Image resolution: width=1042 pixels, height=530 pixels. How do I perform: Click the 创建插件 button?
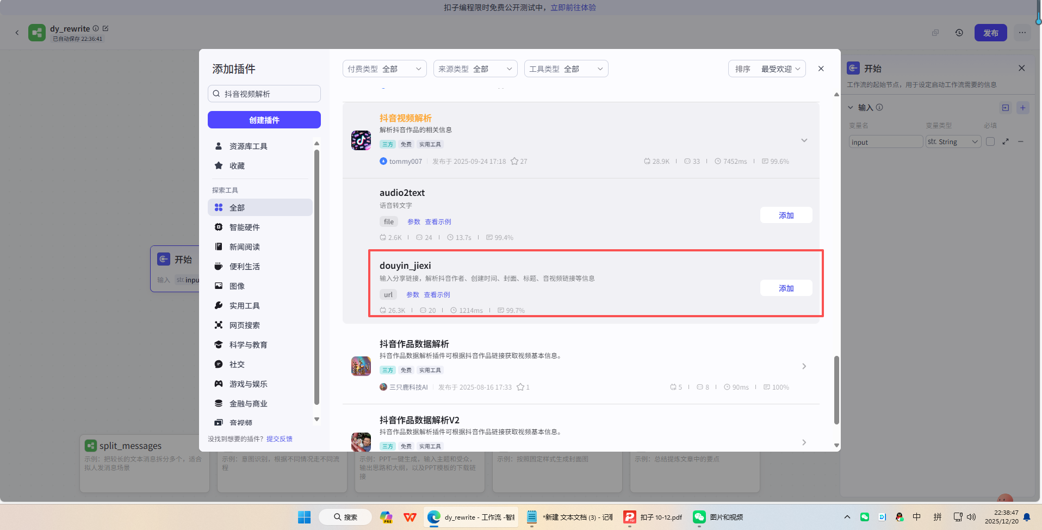pos(264,120)
